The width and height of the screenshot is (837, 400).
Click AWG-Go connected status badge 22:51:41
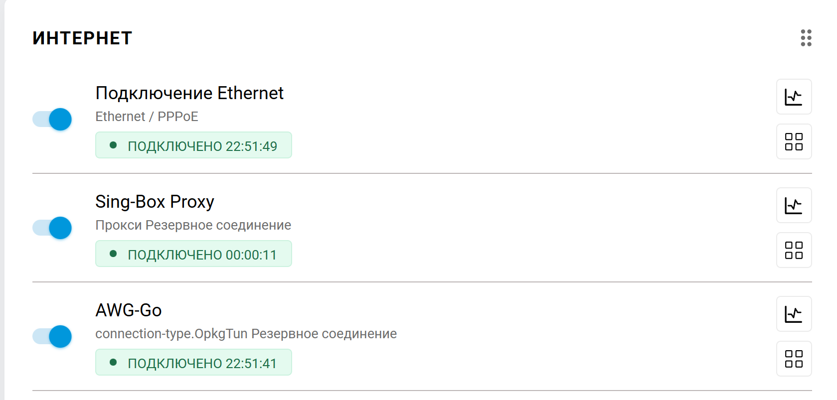(193, 363)
